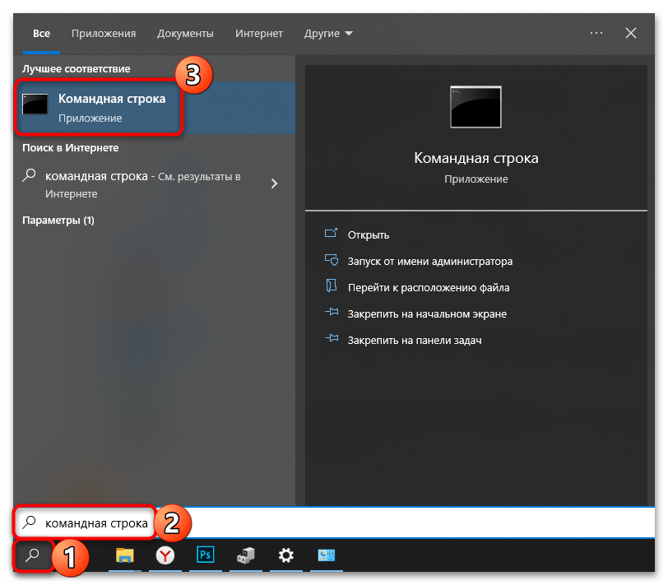This screenshot has width=668, height=585.
Task: Open Windows Settings from the taskbar
Action: (x=285, y=557)
